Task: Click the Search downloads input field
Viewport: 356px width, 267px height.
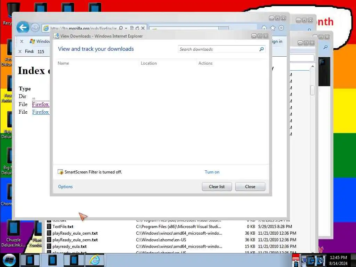Action: (x=218, y=49)
